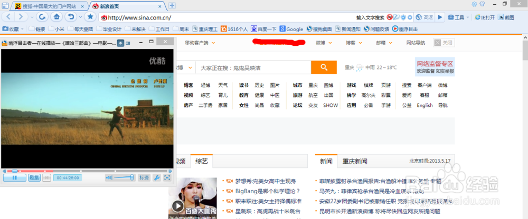Screen dimensions: 528x219
Task: Pause the video in the popup player
Action: point(14,178)
